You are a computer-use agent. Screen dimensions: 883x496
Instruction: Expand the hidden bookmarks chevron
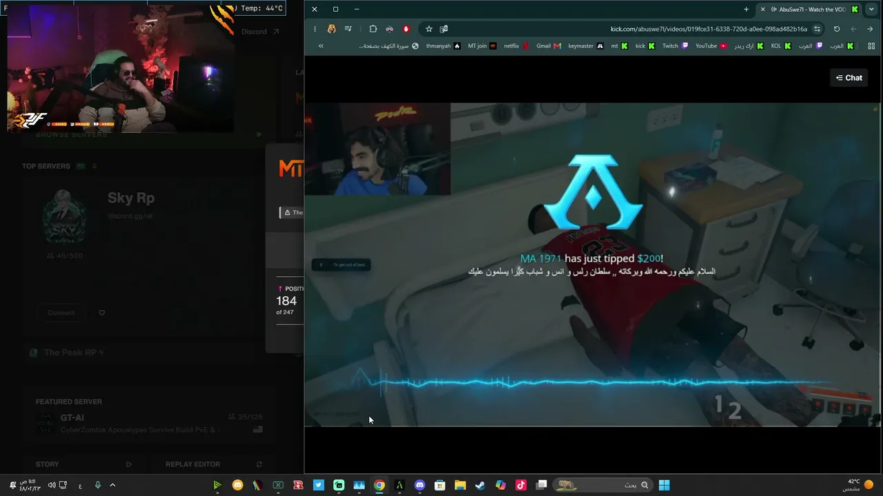point(321,46)
